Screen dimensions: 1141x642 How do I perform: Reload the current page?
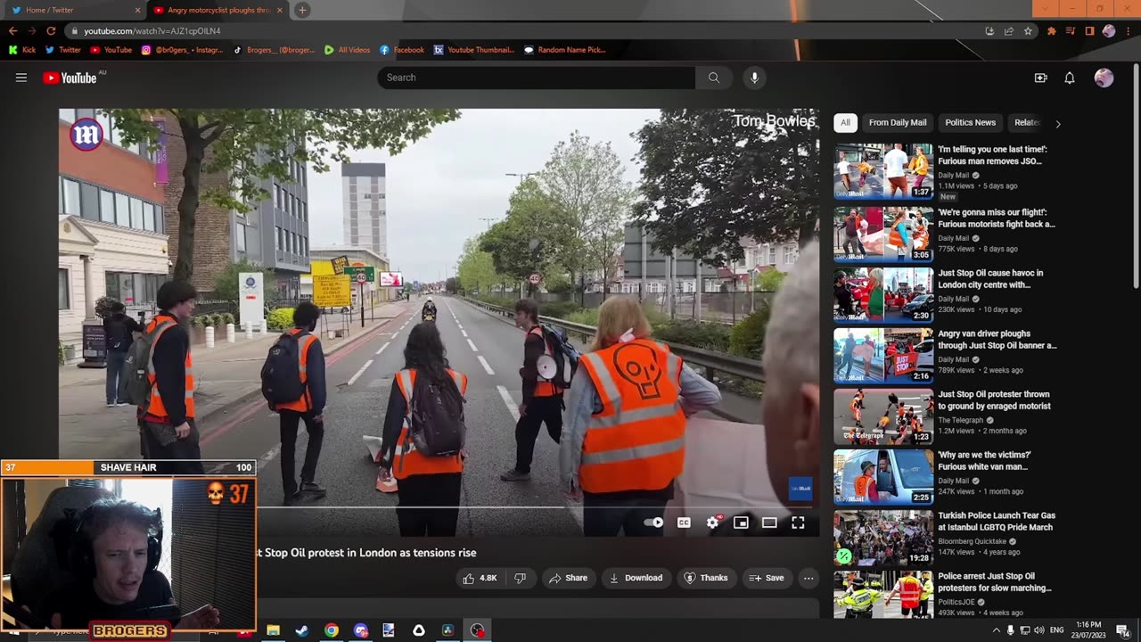[x=51, y=31]
